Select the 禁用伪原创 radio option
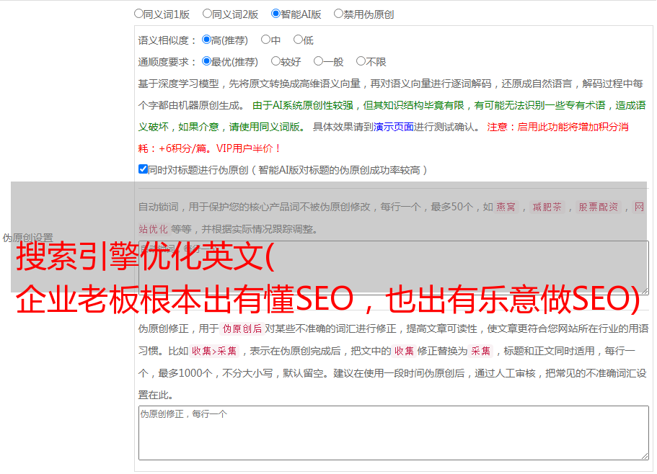657x474 pixels. pos(338,14)
